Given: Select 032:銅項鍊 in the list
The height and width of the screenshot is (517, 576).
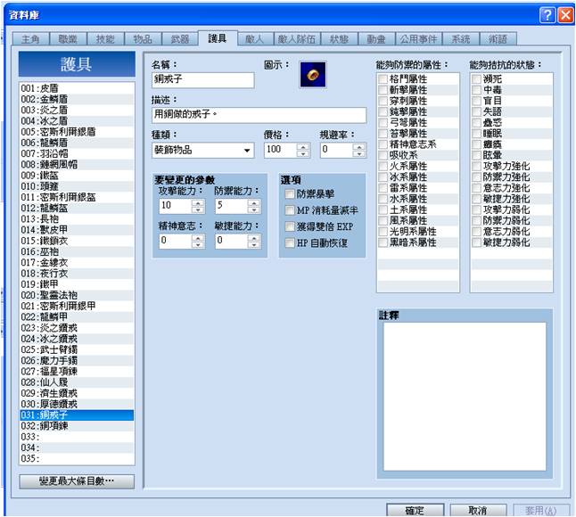Looking at the screenshot, I should coord(77,426).
